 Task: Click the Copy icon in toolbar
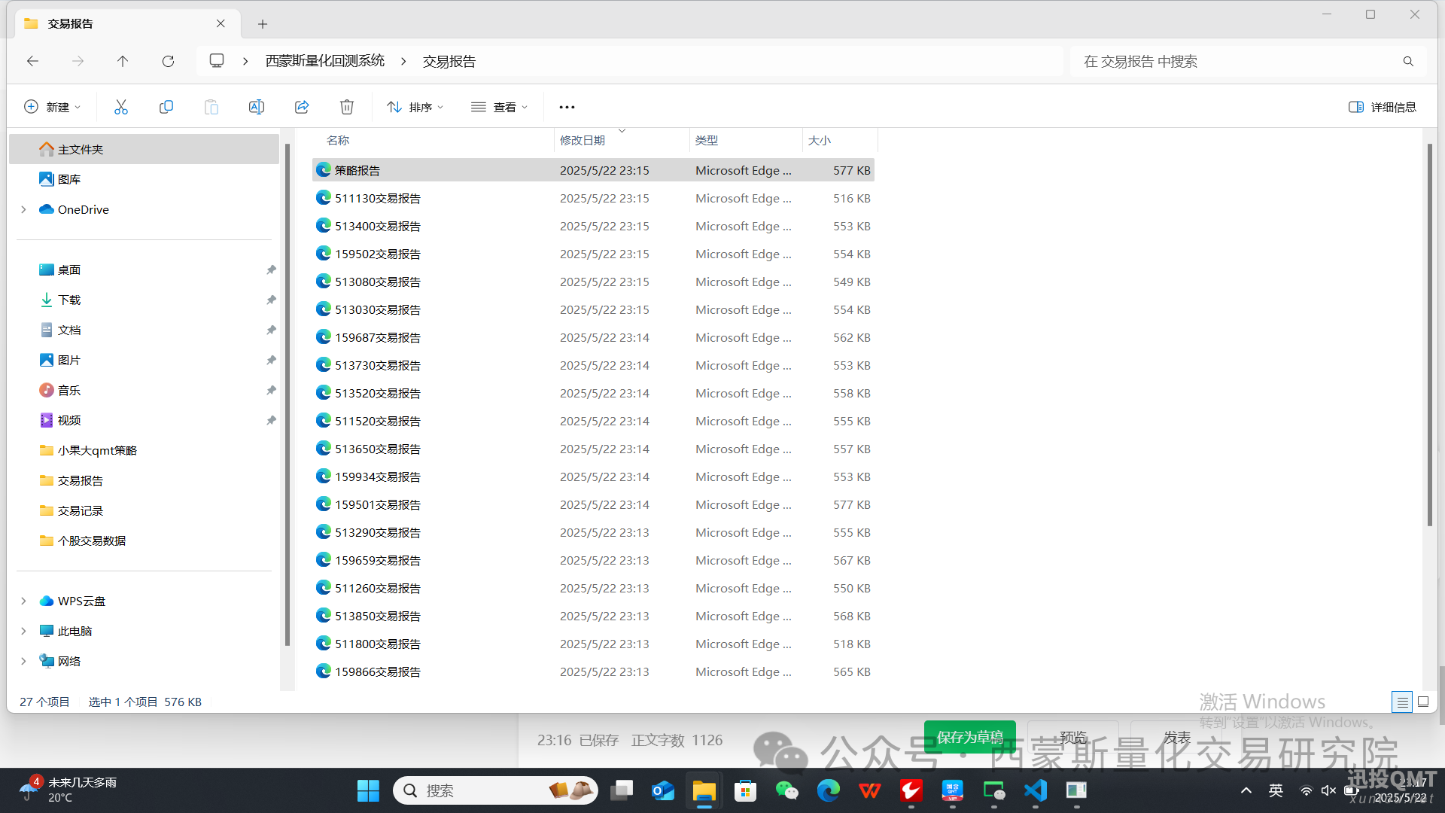coord(166,107)
